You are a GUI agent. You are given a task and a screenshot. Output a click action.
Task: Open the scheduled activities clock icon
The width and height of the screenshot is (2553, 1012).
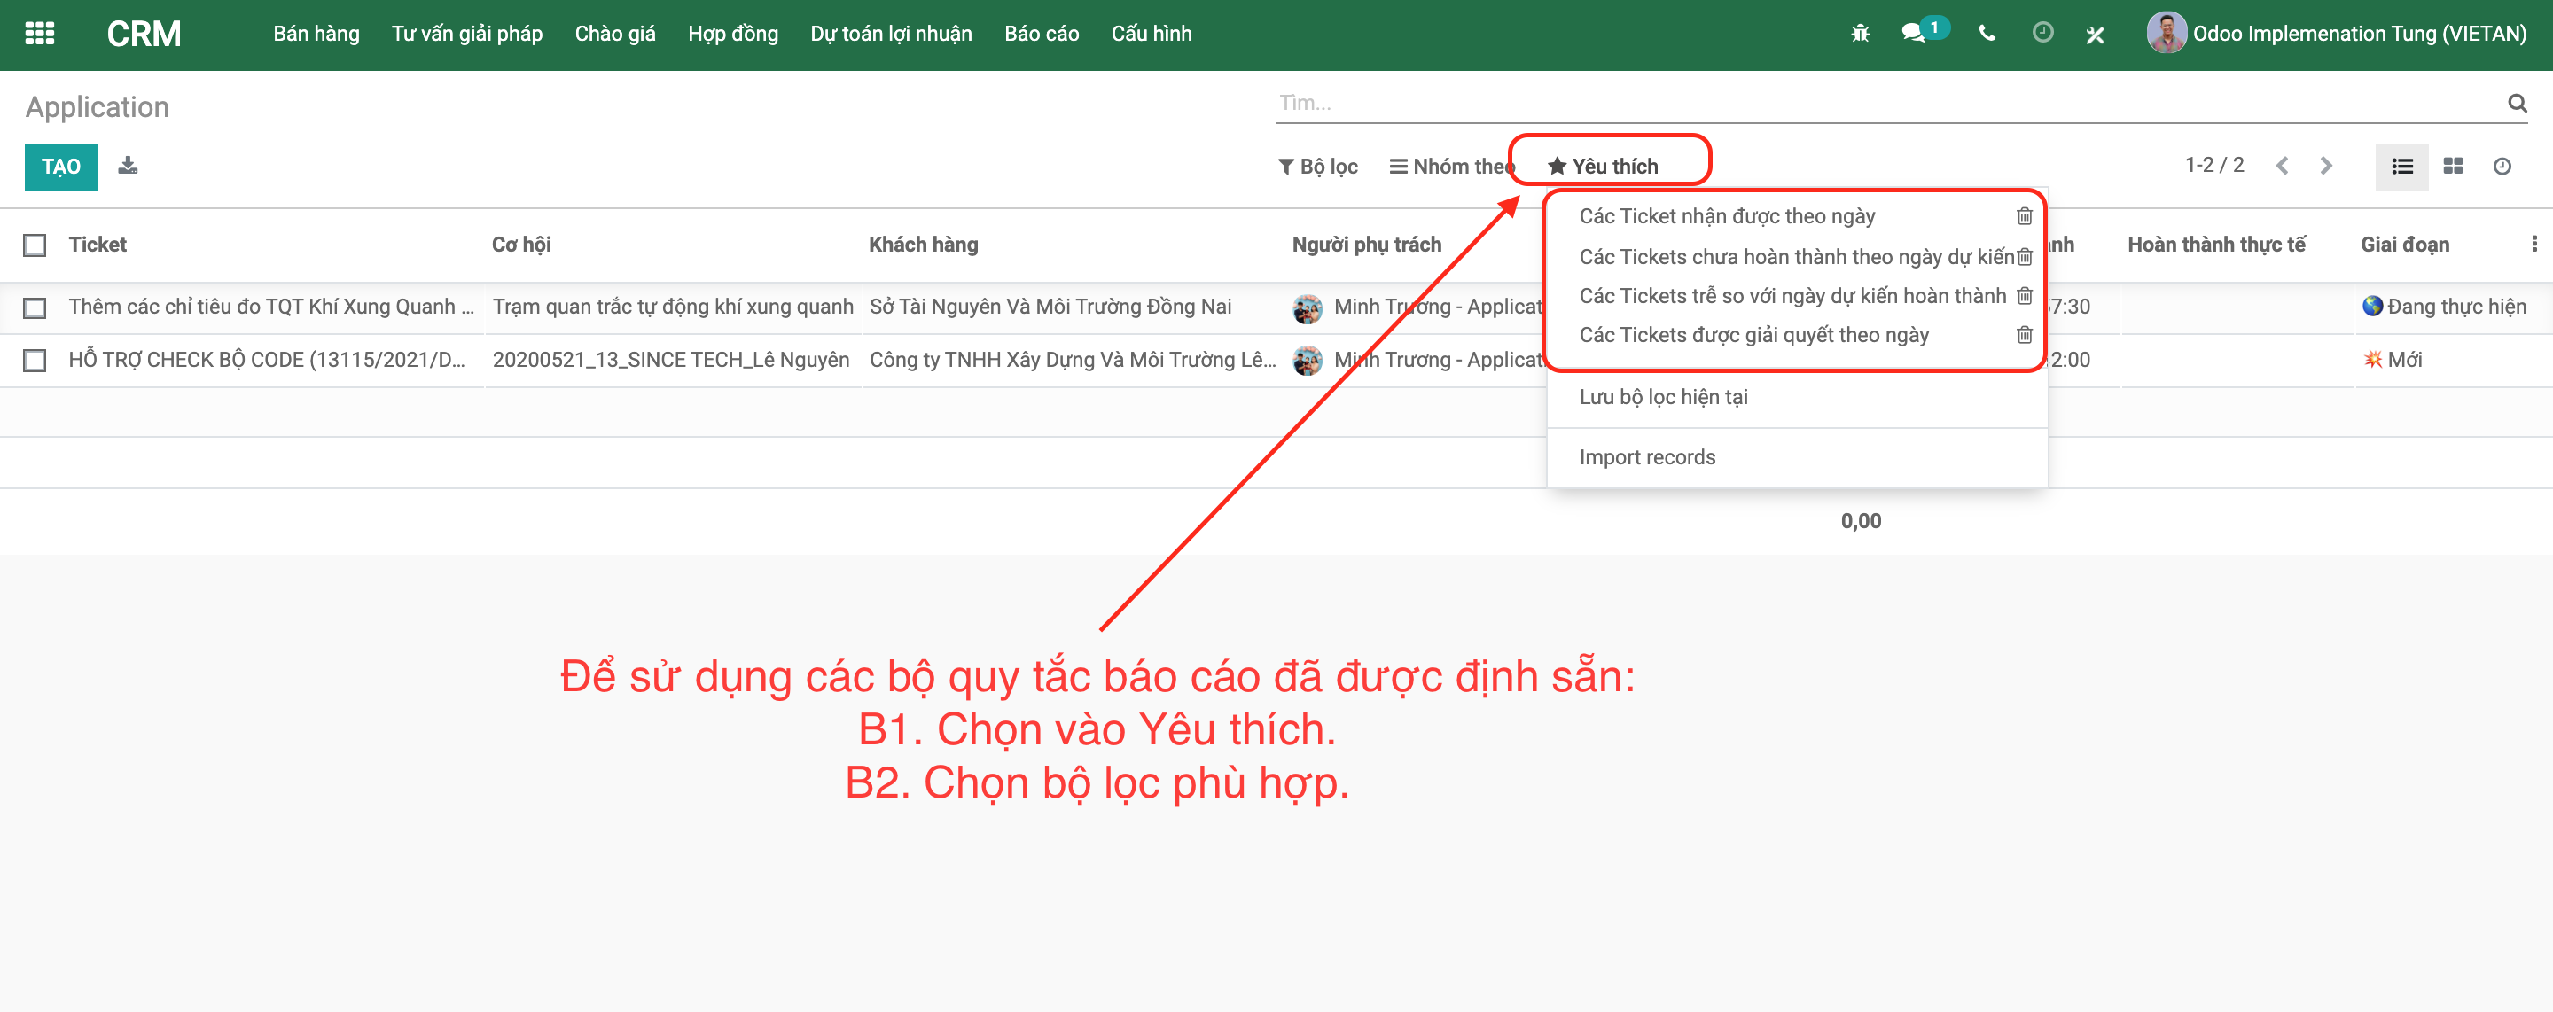tap(2042, 33)
